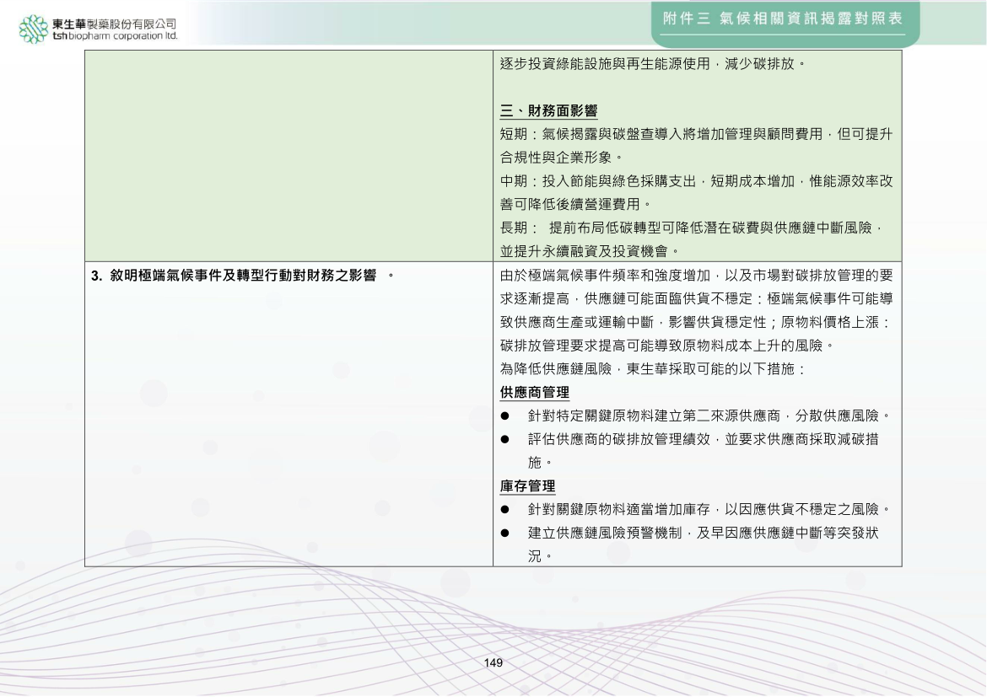Click the empty green cell in the table's left column

[x=289, y=154]
